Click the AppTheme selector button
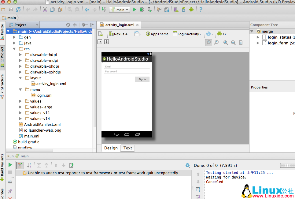The width and height of the screenshot is (295, 199). pyautogui.click(x=157, y=34)
